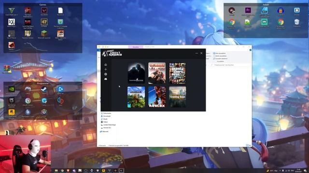The width and height of the screenshot is (309, 173).
Task: Open the first Google Chrome shortcut in Arbeit group
Action: tap(232, 24)
